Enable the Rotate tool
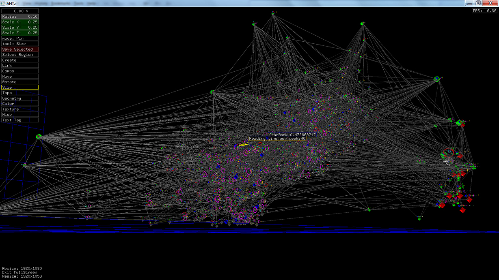499x280 pixels. tap(20, 82)
